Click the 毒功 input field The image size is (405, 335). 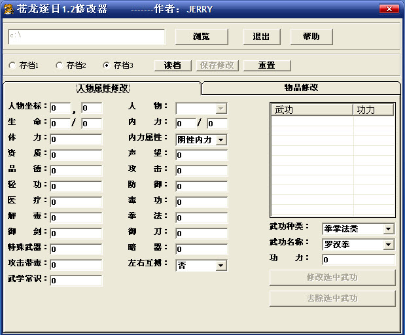point(202,202)
